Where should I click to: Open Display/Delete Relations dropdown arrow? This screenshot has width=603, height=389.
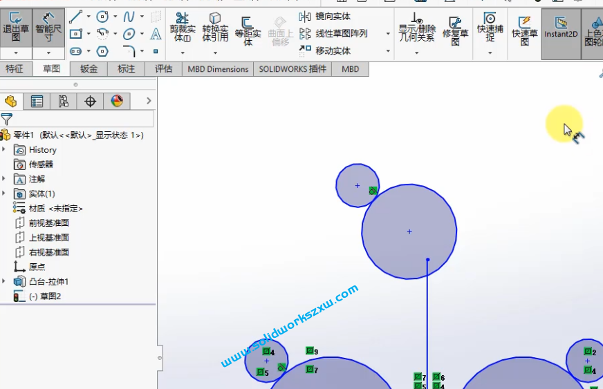pos(417,53)
